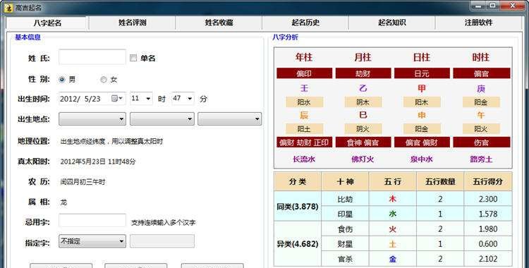Click the 比劫 row cell
Screen dimensions: 529x268
[x=345, y=199]
